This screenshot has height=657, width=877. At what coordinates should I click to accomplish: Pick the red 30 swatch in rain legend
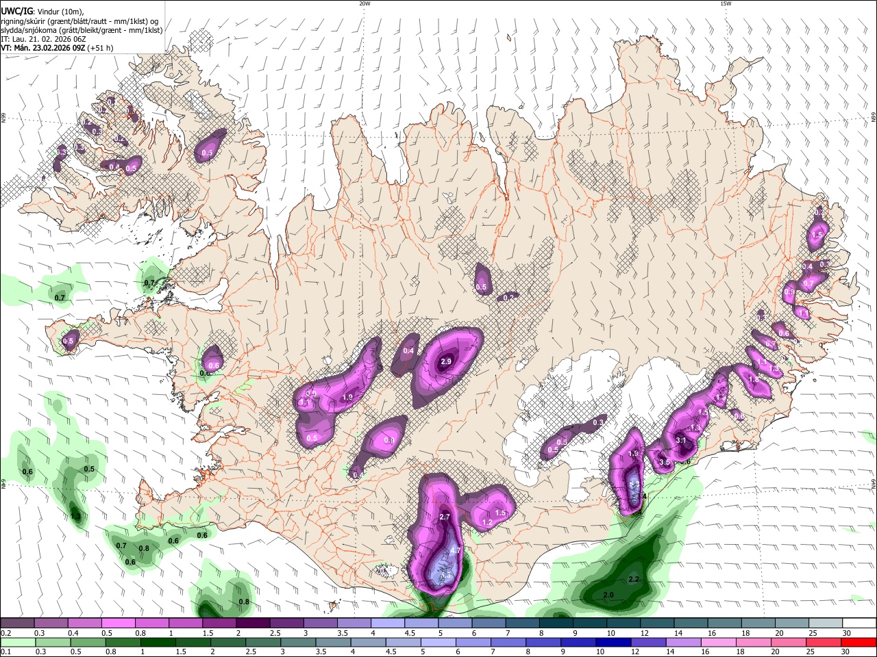[x=859, y=642]
